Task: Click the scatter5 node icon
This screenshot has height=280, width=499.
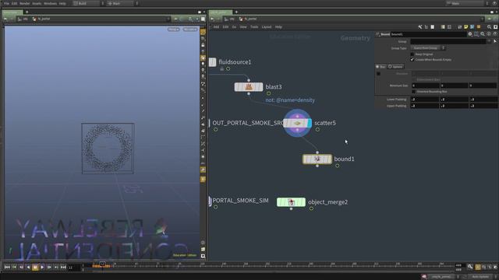Action: coord(297,123)
